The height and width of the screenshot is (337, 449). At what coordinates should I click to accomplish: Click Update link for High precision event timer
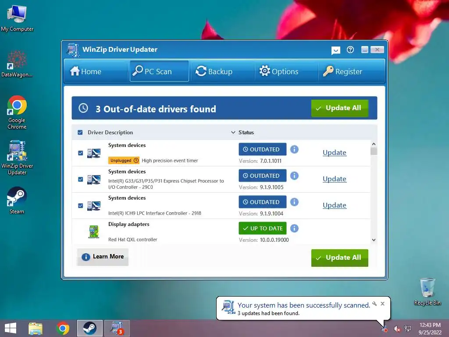[335, 152]
